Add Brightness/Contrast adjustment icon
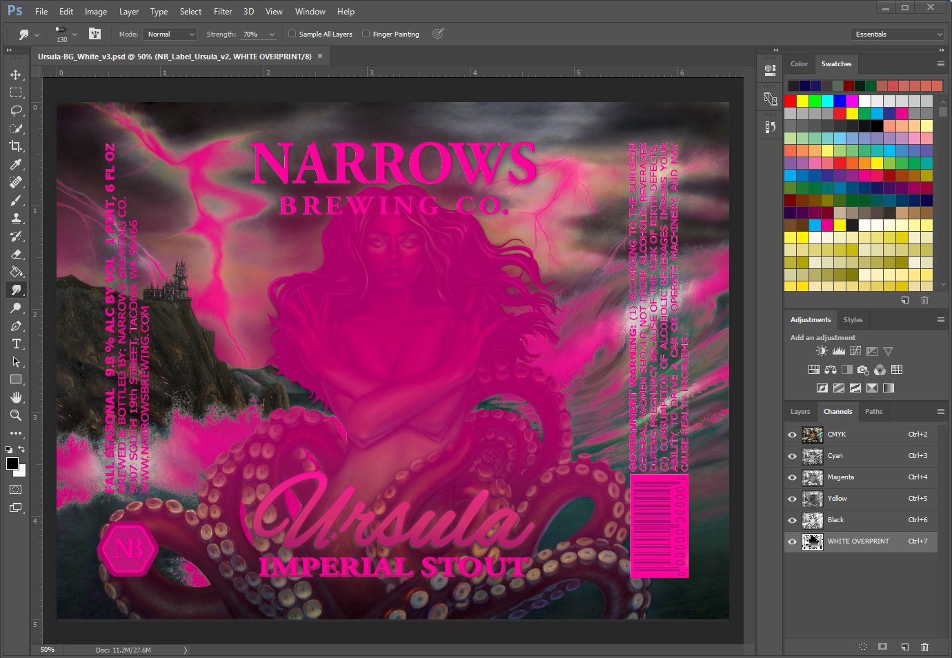Image resolution: width=952 pixels, height=658 pixels. tap(822, 351)
